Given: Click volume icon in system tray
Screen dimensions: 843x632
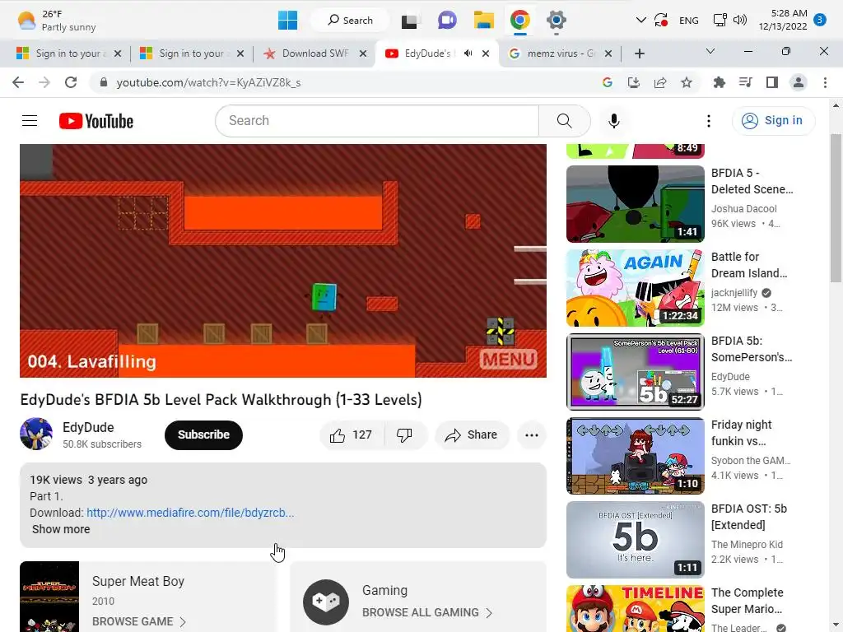Looking at the screenshot, I should click(x=740, y=21).
